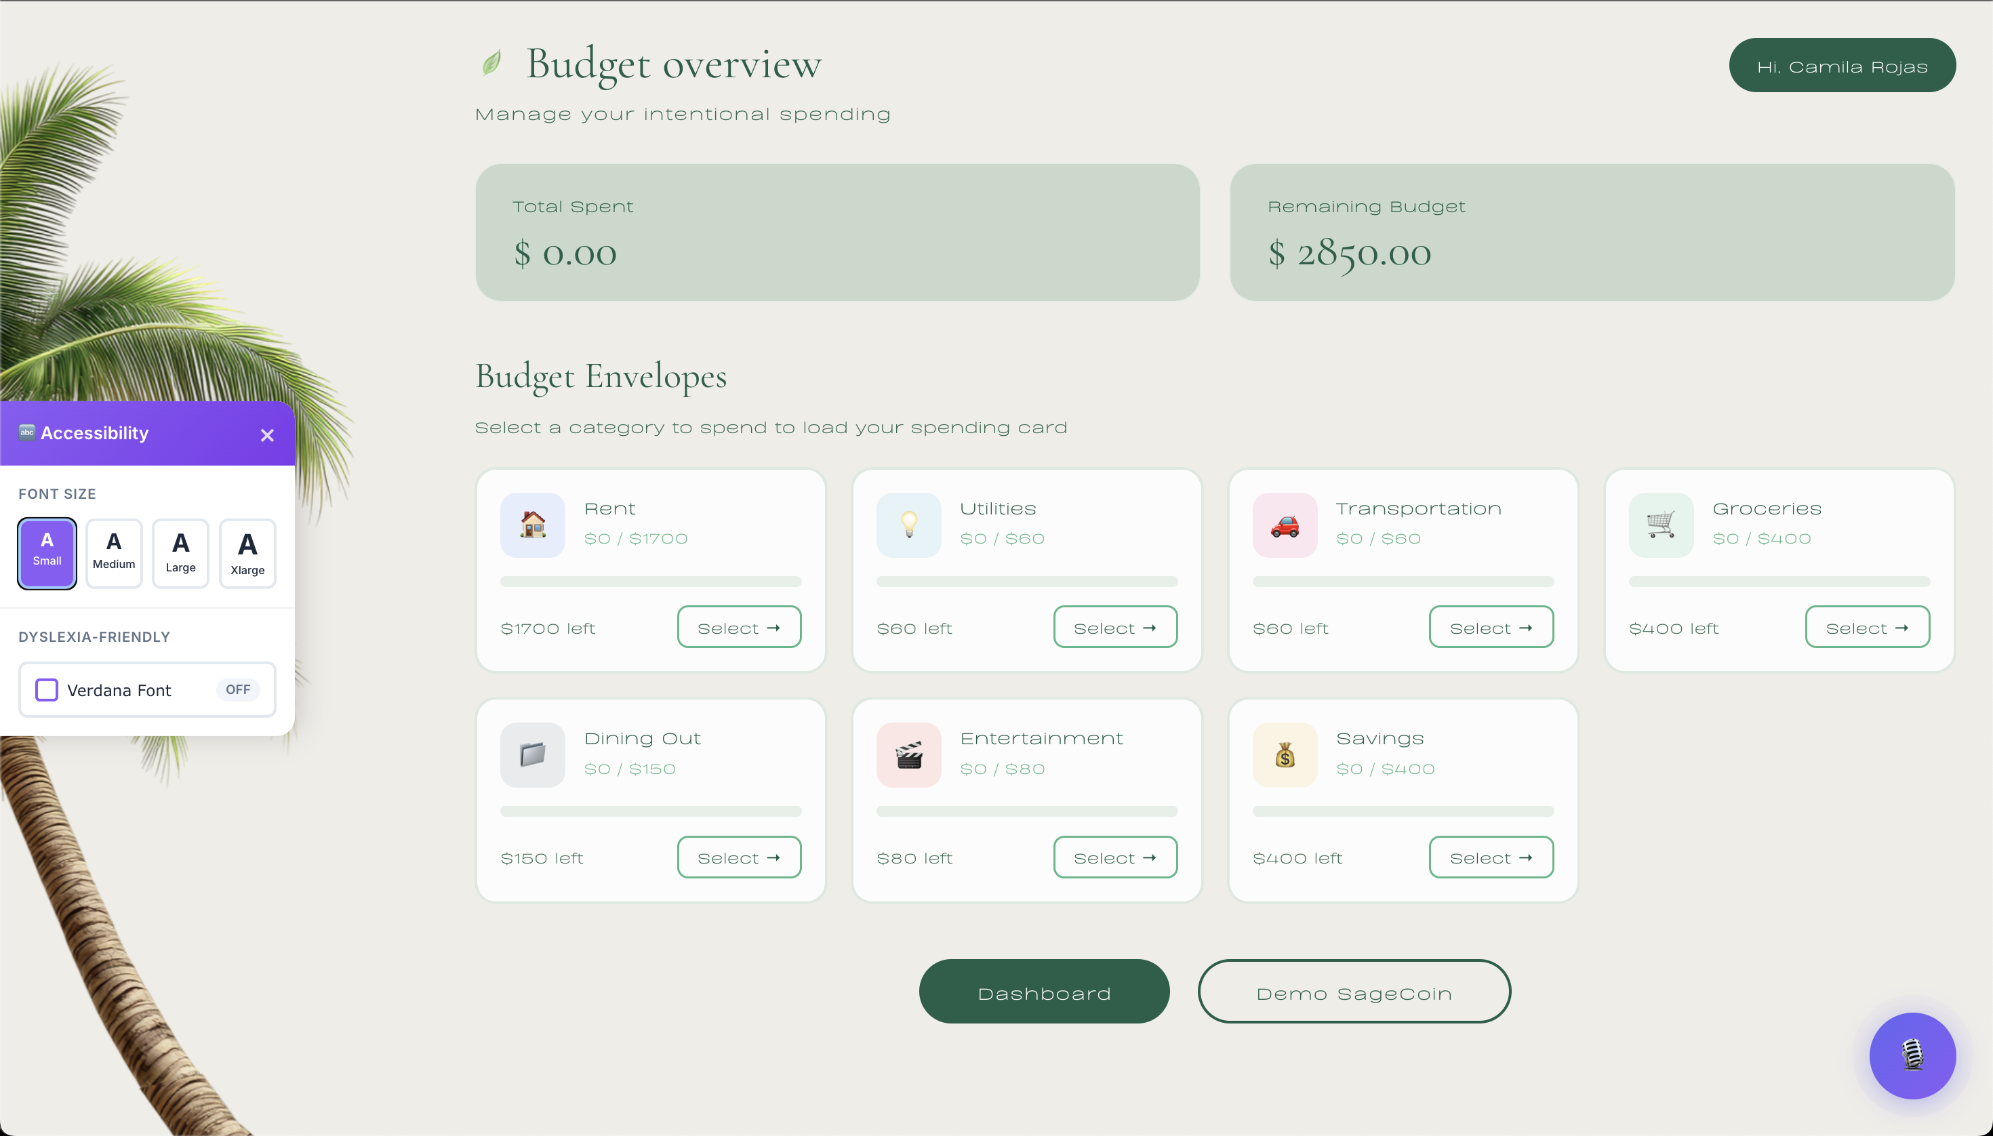This screenshot has height=1136, width=1993.
Task: Open Demo SageCoin
Action: 1354,992
